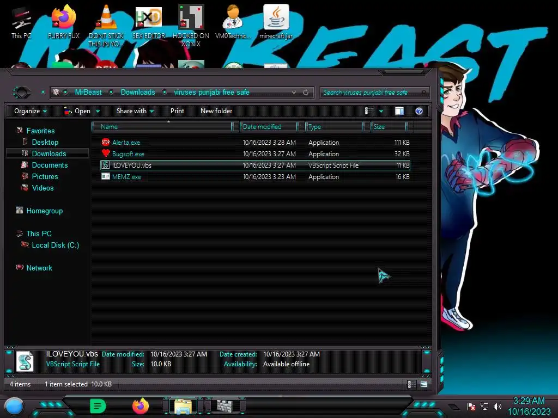Open the Share with dropdown
The width and height of the screenshot is (558, 418).
135,111
